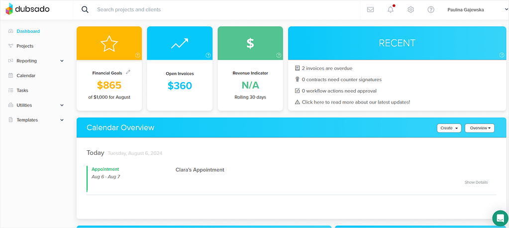This screenshot has width=509, height=228.
Task: Click the Calendar Overview heading
Action: [x=120, y=127]
